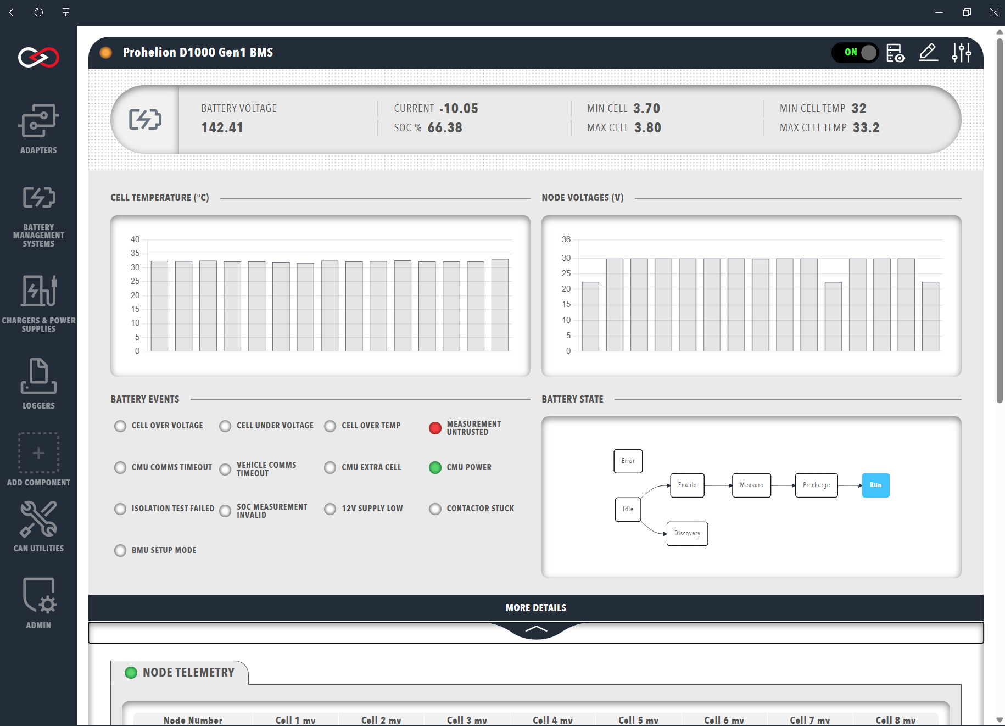This screenshot has width=1005, height=726.
Task: Click the refresh icon in title bar
Action: point(38,12)
